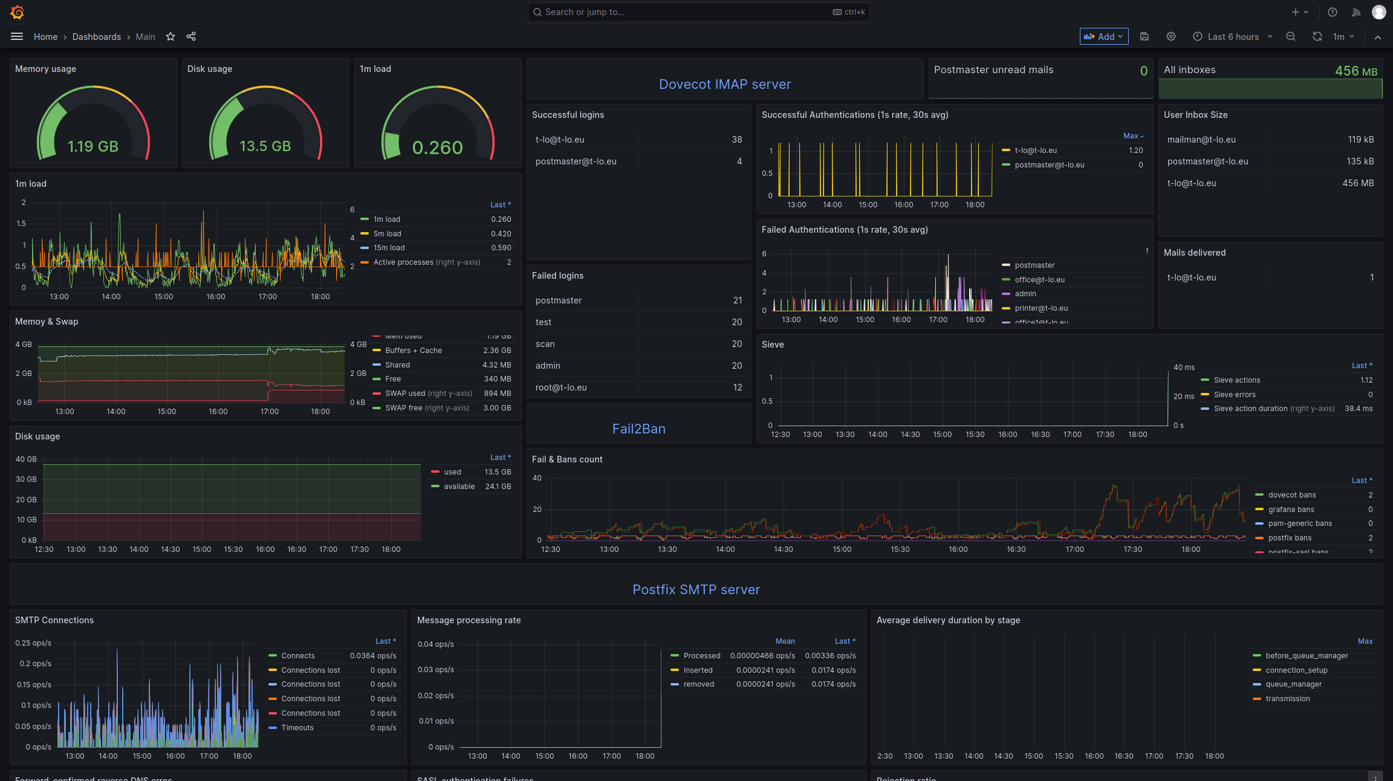1393x781 pixels.
Task: Sort Message processing legend by Mean
Action: pyautogui.click(x=785, y=641)
